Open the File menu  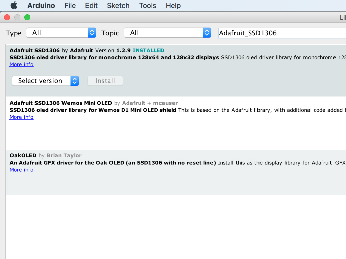pyautogui.click(x=70, y=5)
